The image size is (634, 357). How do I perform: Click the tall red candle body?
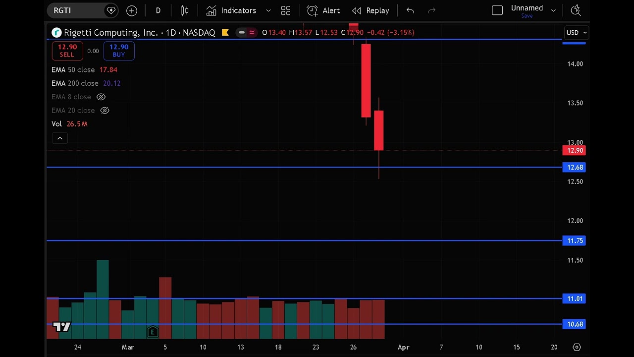coord(366,80)
